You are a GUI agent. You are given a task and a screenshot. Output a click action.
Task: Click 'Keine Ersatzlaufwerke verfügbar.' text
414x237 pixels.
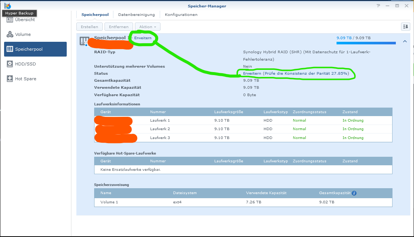click(x=130, y=170)
